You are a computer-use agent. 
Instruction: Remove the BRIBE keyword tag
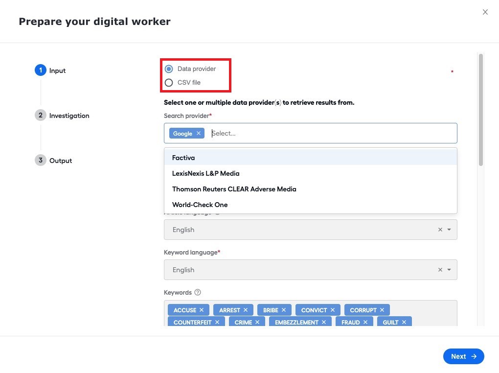point(284,310)
